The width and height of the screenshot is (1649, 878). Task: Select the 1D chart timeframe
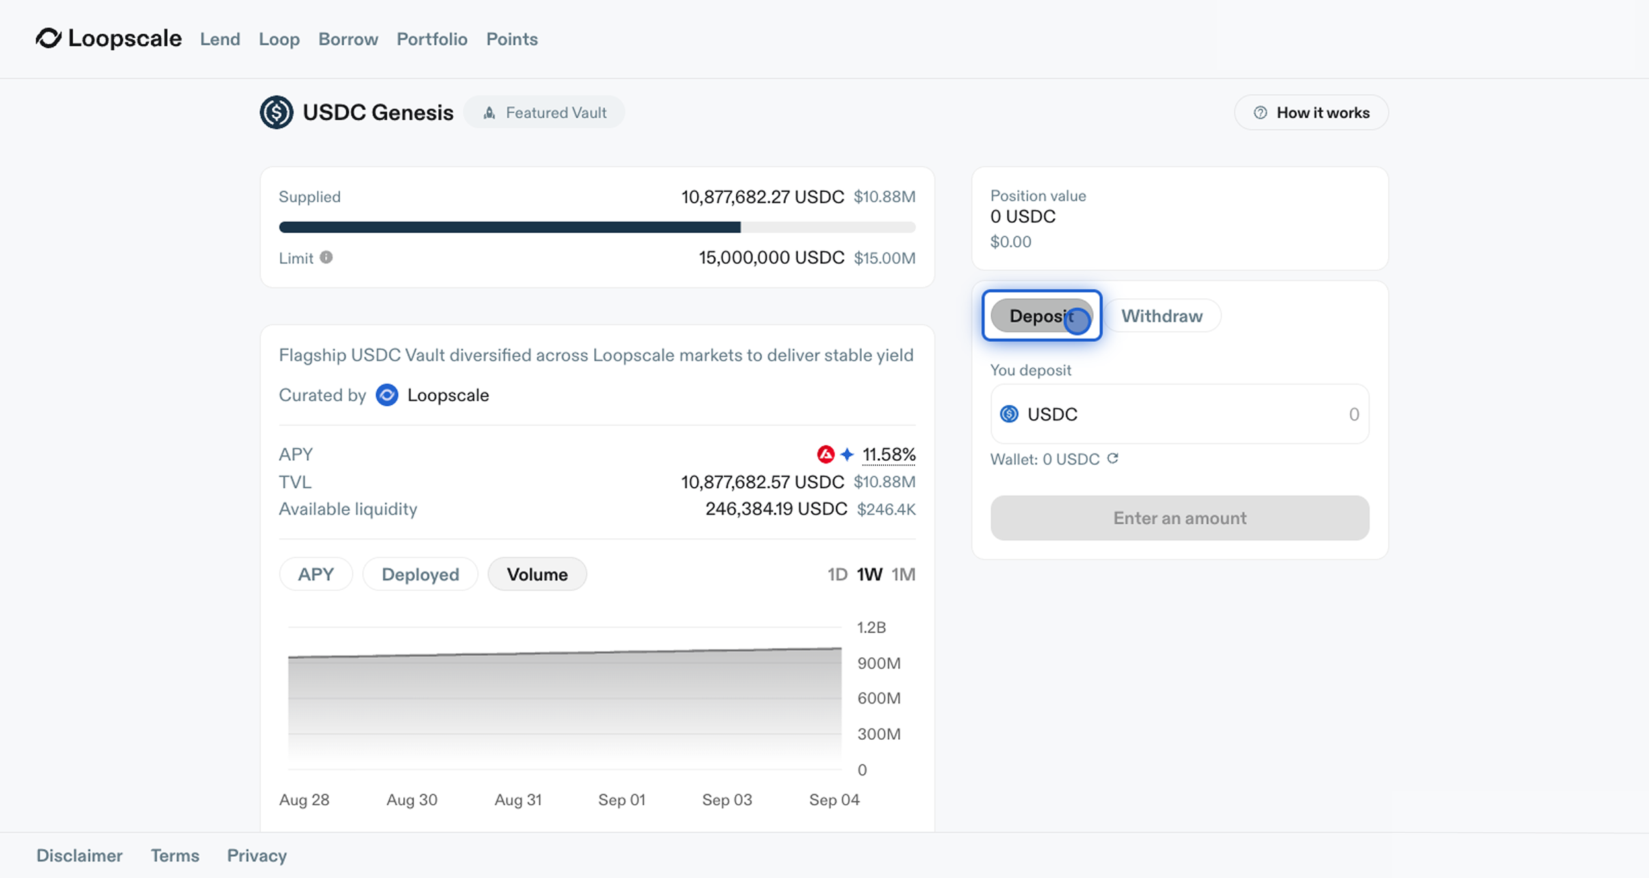(x=836, y=574)
